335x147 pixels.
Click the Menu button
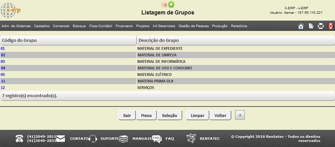coord(146,115)
